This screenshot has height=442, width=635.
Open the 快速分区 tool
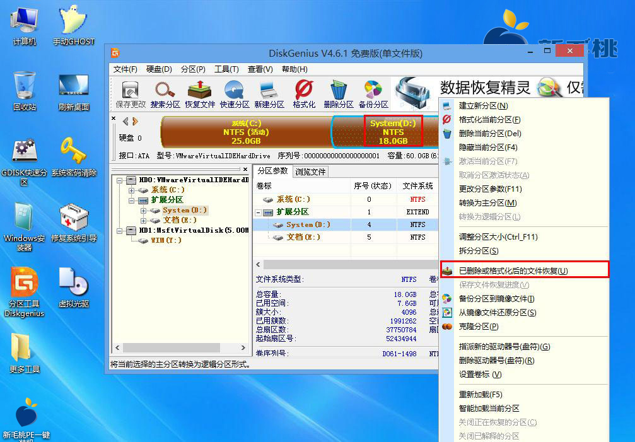235,95
